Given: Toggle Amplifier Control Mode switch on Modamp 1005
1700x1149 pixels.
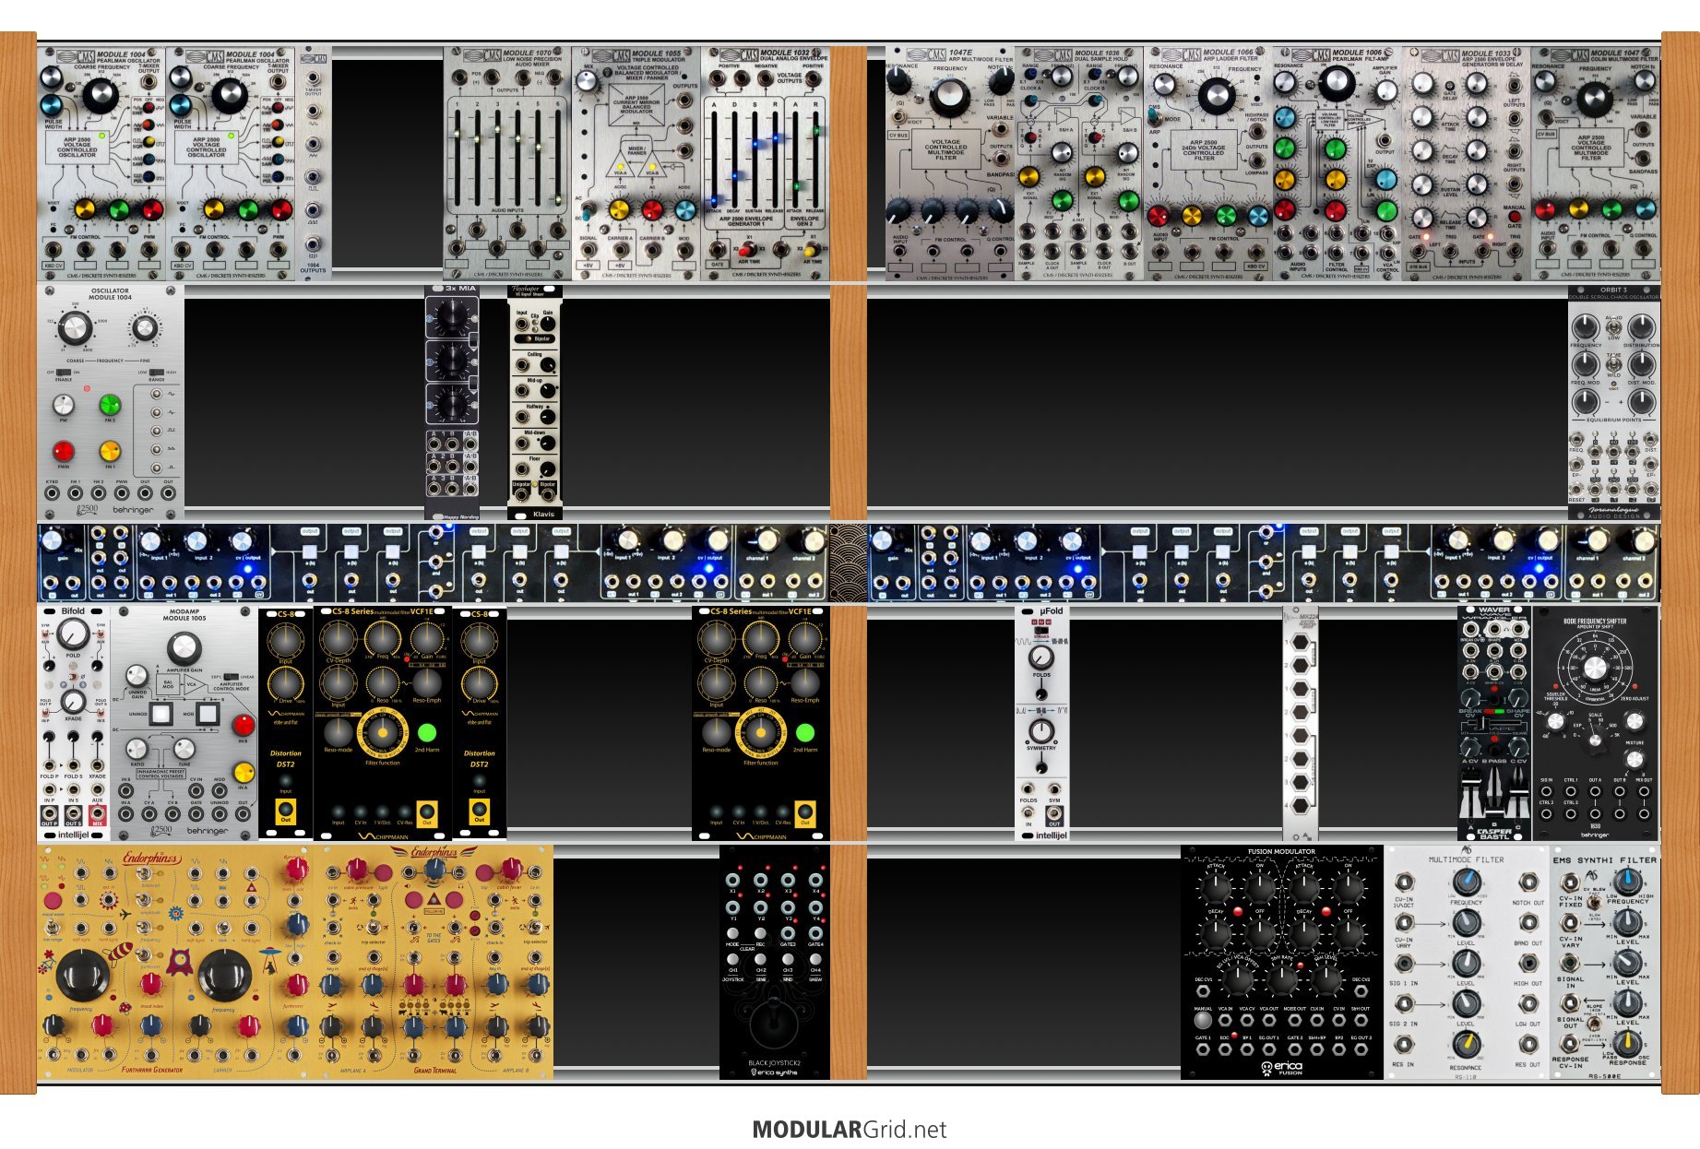Looking at the screenshot, I should coord(231,677).
